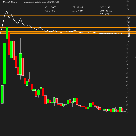Click the 'Monthly Charts' title text
This screenshot has width=136, height=136.
tap(10, 2)
